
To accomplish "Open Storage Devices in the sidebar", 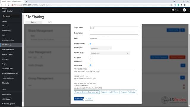I will (8, 40).
